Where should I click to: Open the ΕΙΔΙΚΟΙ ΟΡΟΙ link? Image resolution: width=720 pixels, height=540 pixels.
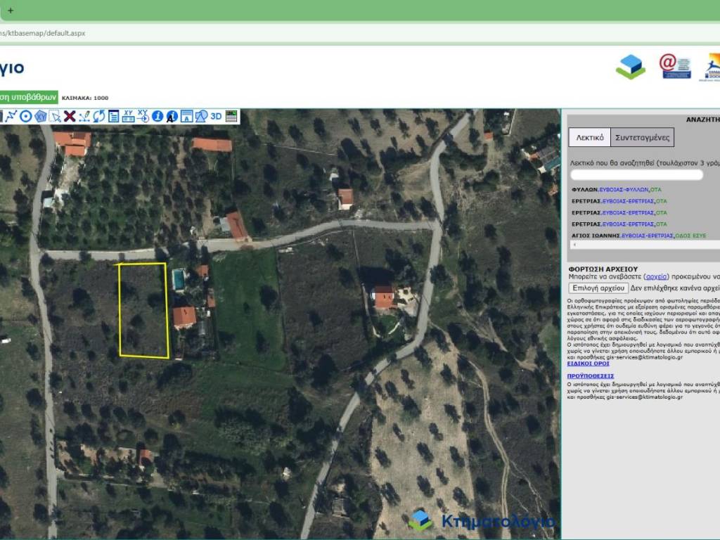[x=589, y=364]
